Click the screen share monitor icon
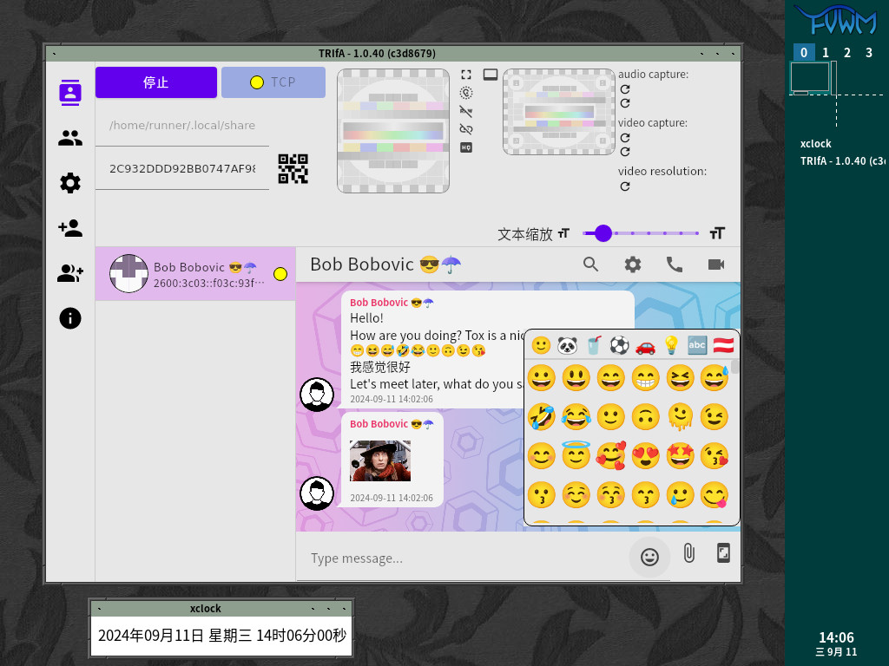The image size is (889, 666). (x=491, y=75)
